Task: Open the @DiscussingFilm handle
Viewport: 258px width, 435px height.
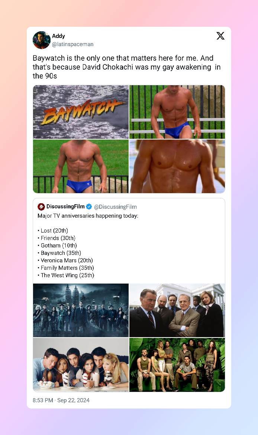Action: point(115,207)
